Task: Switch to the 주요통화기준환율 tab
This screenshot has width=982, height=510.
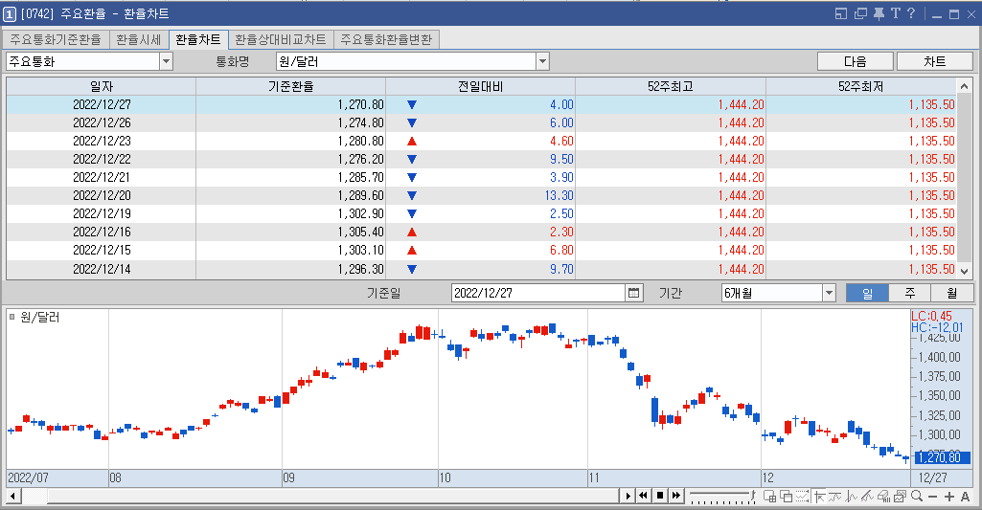Action: (56, 39)
